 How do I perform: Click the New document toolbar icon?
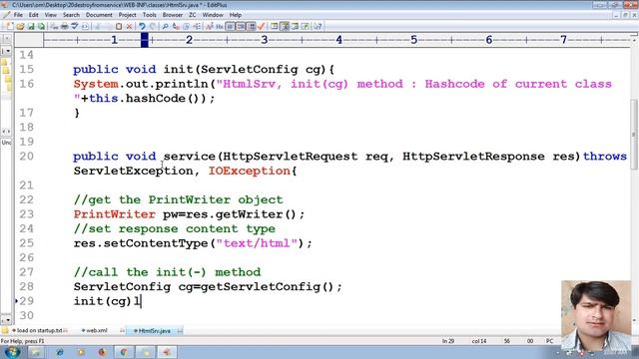click(x=10, y=27)
